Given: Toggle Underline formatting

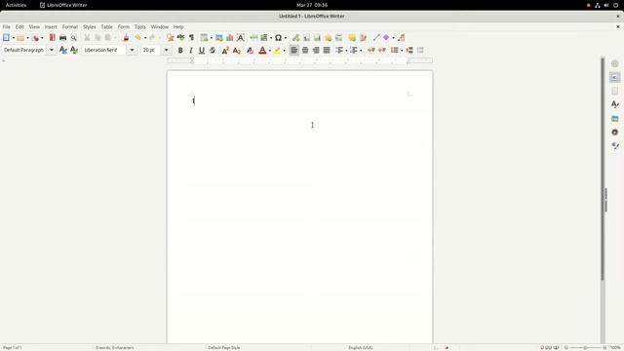Looking at the screenshot, I should point(202,50).
